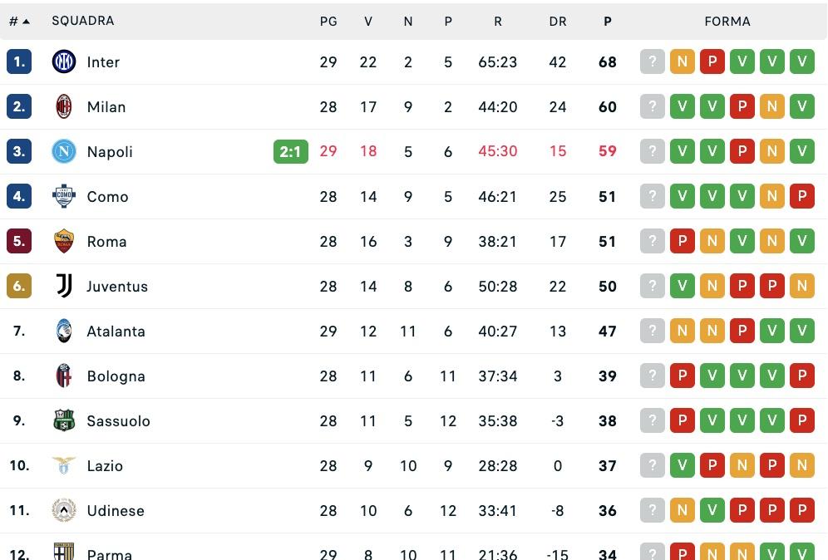Open Napoli's live 2:1 match score
Viewport: 828px width, 560px height.
290,151
